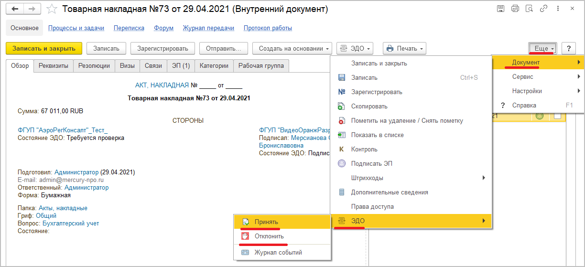585x267 pixels.
Task: Switch to the Рабочая группа tab
Action: 261,66
